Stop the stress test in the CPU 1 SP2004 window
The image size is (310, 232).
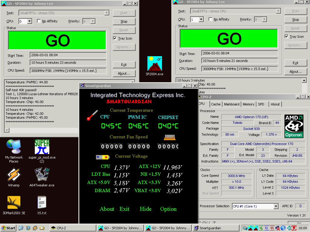[x=295, y=20]
